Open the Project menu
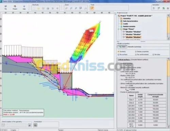This screenshot has height=131, width=170. (15, 7)
